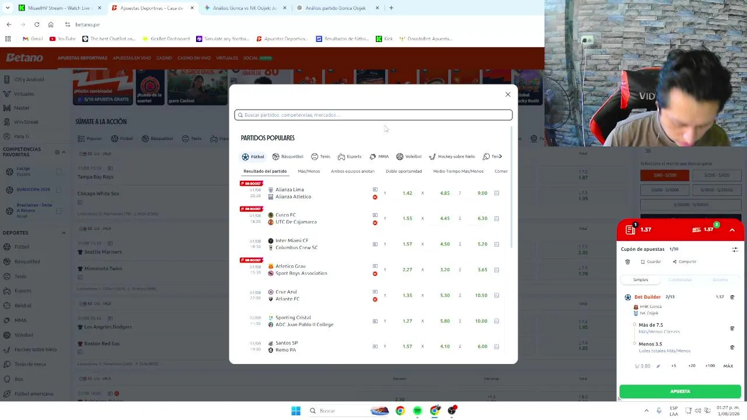Focus the match search input field
The height and width of the screenshot is (420, 747).
click(x=373, y=115)
